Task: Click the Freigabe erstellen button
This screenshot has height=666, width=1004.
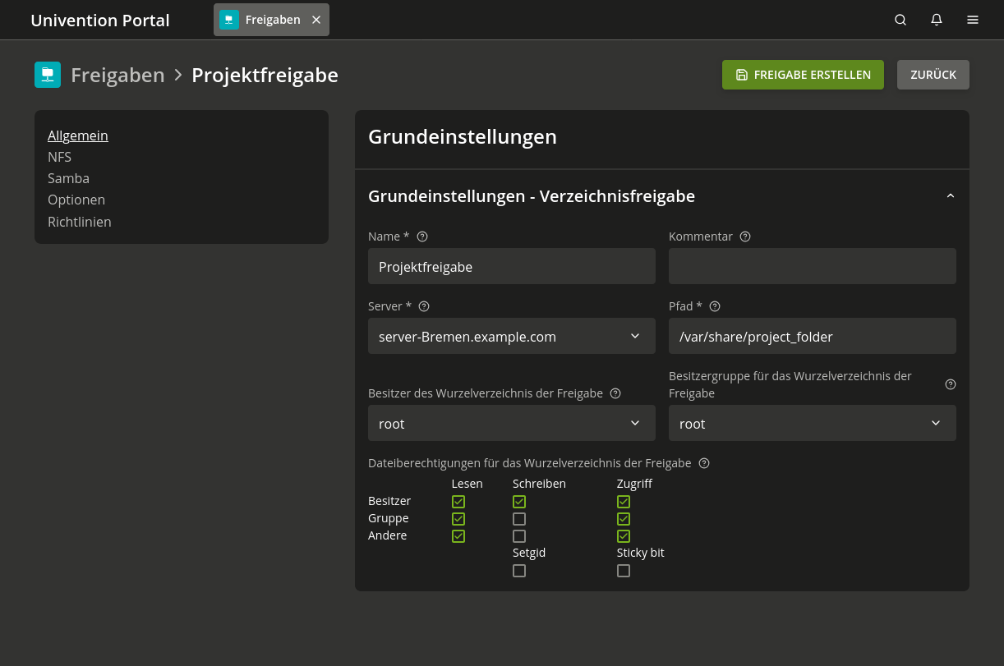Action: click(803, 75)
